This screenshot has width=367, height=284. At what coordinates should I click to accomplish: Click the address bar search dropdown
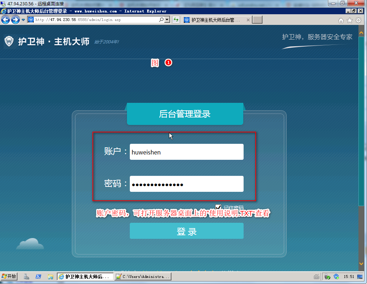point(161,20)
